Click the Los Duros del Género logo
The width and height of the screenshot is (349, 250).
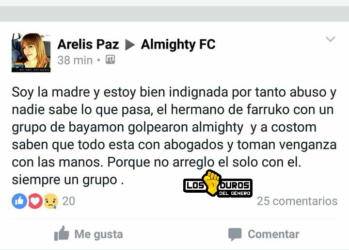coord(218,183)
